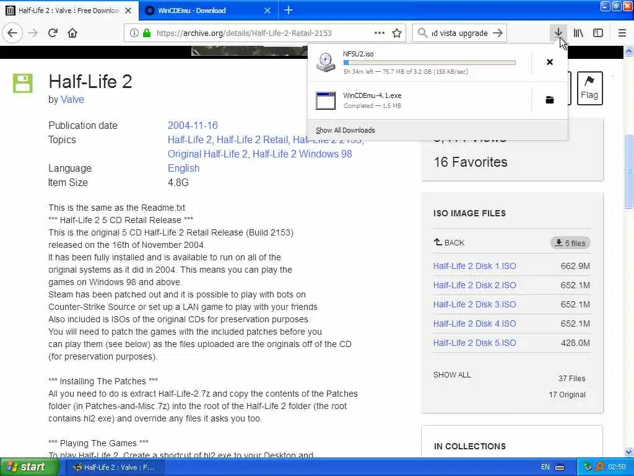This screenshot has height=476, width=634.
Task: Reload the current page
Action: (x=53, y=33)
